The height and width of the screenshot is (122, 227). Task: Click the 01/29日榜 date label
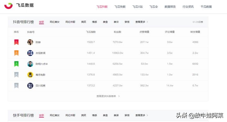click(198, 22)
